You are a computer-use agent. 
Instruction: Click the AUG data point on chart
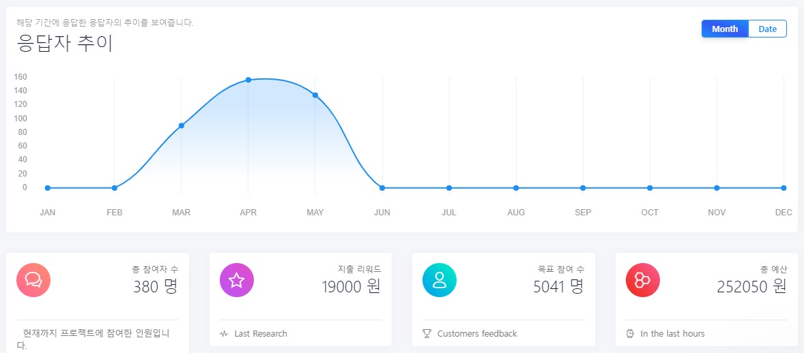(x=516, y=188)
